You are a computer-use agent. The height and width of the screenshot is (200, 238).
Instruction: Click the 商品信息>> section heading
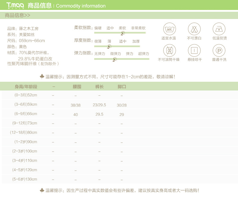tap(18, 15)
